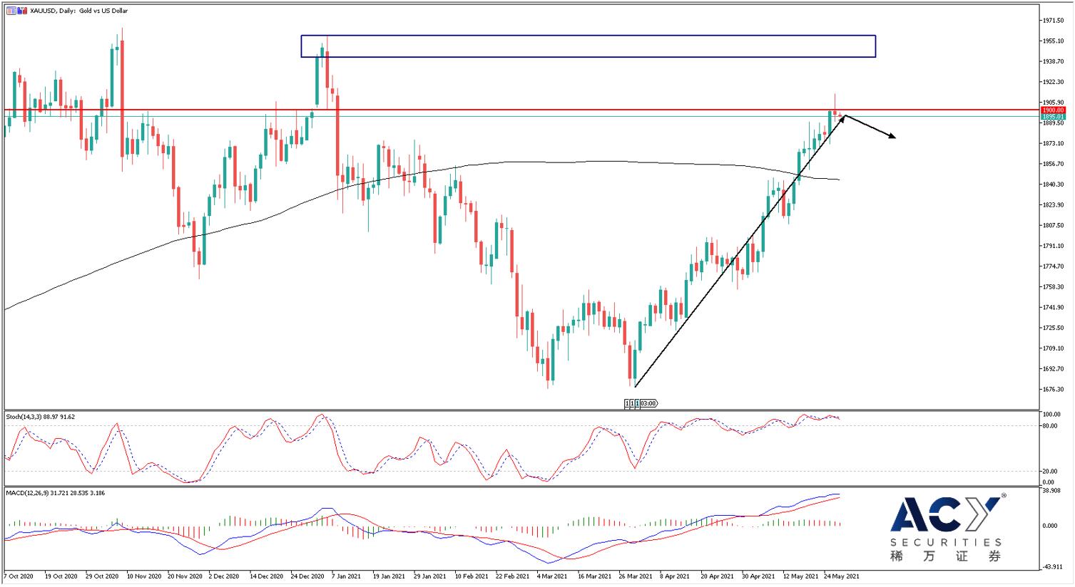This screenshot has height=587, width=1075.
Task: Click the 1873.10 value on price scale
Action: [x=1054, y=143]
